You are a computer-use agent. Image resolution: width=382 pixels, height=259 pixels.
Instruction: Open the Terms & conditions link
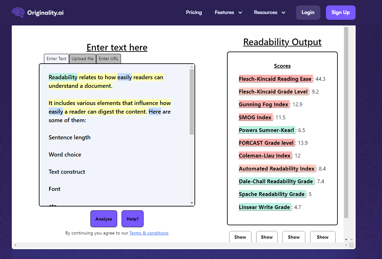[x=149, y=233]
